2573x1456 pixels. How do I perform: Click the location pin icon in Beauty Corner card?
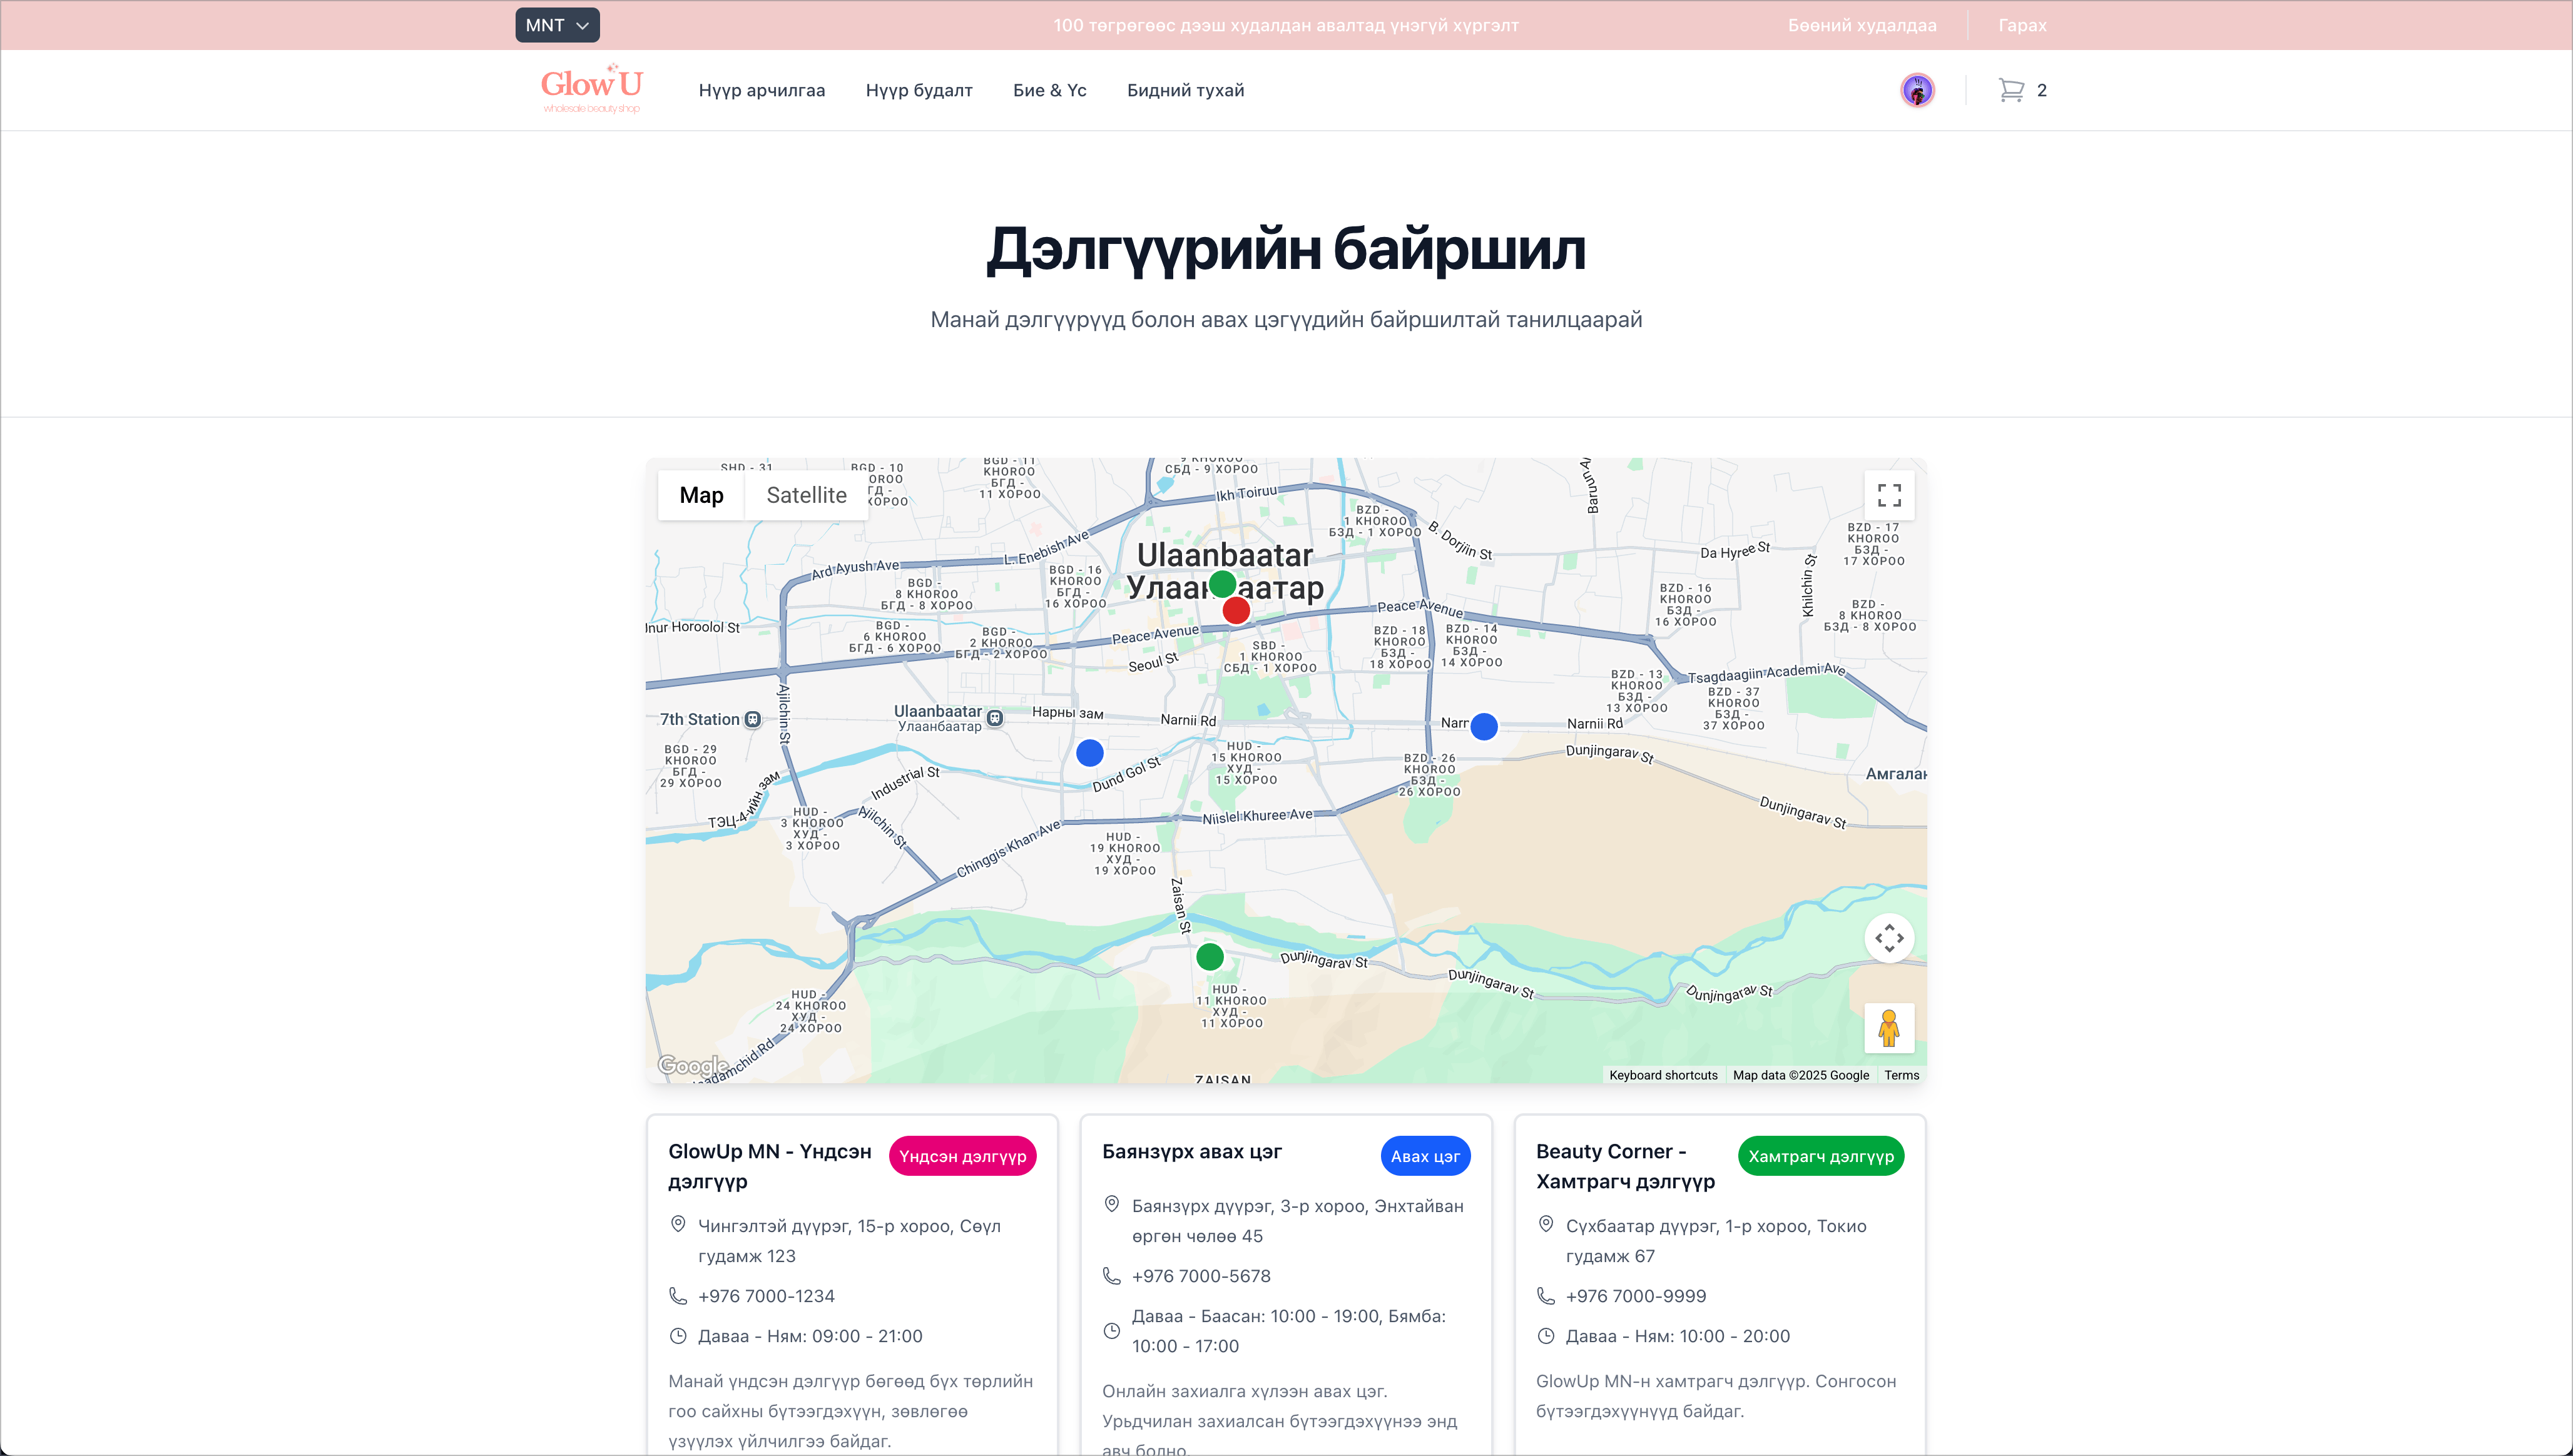point(1546,1225)
